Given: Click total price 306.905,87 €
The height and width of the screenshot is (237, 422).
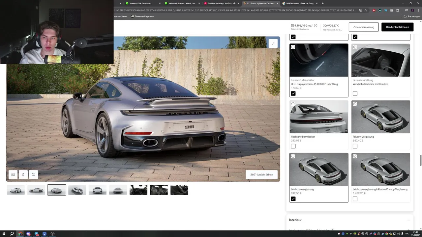Looking at the screenshot, I should point(331,25).
